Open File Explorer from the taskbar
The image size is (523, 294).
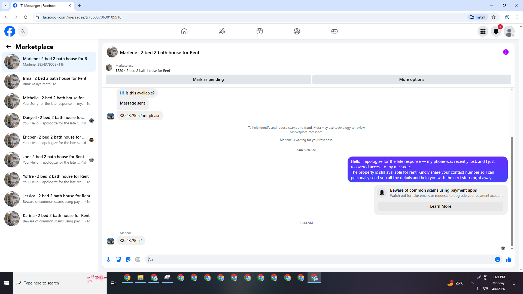click(x=140, y=278)
